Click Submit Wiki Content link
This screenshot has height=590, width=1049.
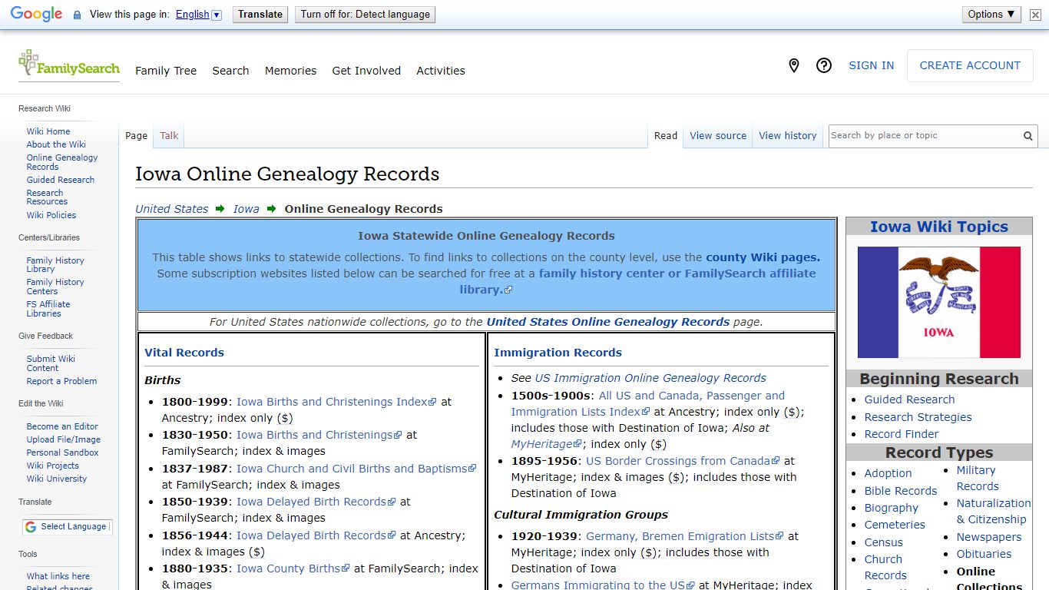[x=51, y=363]
